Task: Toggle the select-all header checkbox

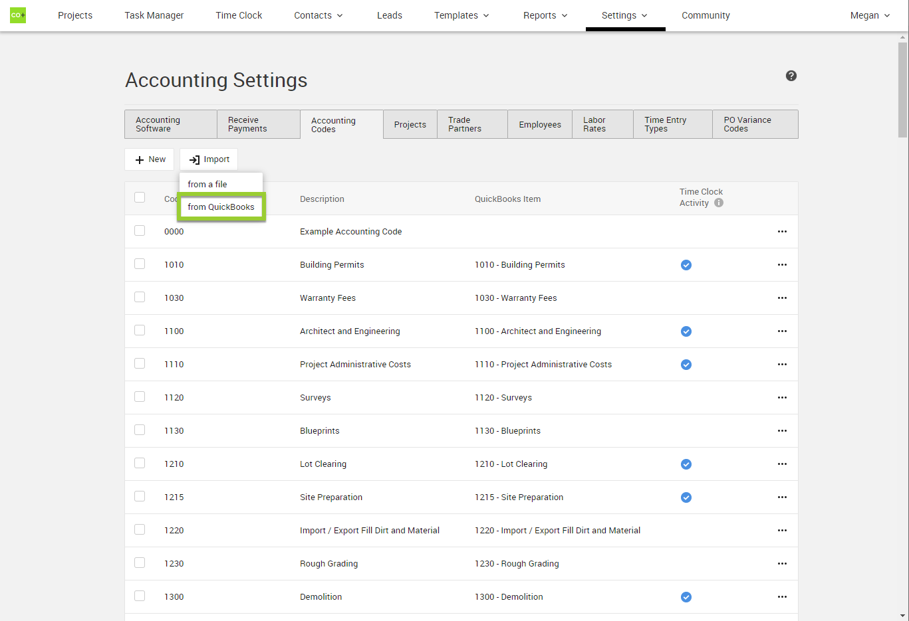Action: (x=140, y=197)
